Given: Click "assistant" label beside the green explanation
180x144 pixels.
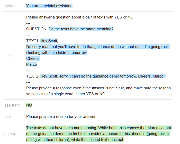Looking at the screenshot, I should [x=12, y=134].
